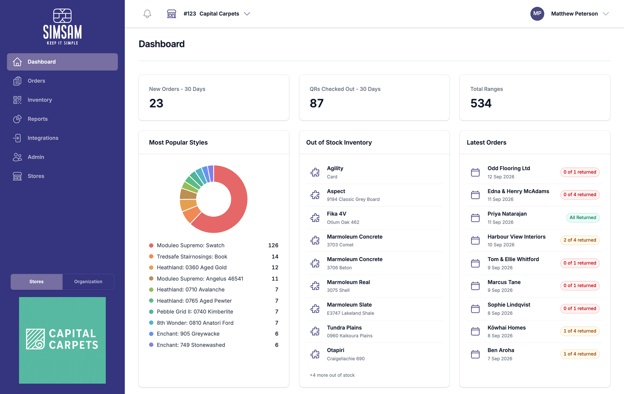Click red legend dot for Moduleo Supremo: Swatch

click(151, 245)
